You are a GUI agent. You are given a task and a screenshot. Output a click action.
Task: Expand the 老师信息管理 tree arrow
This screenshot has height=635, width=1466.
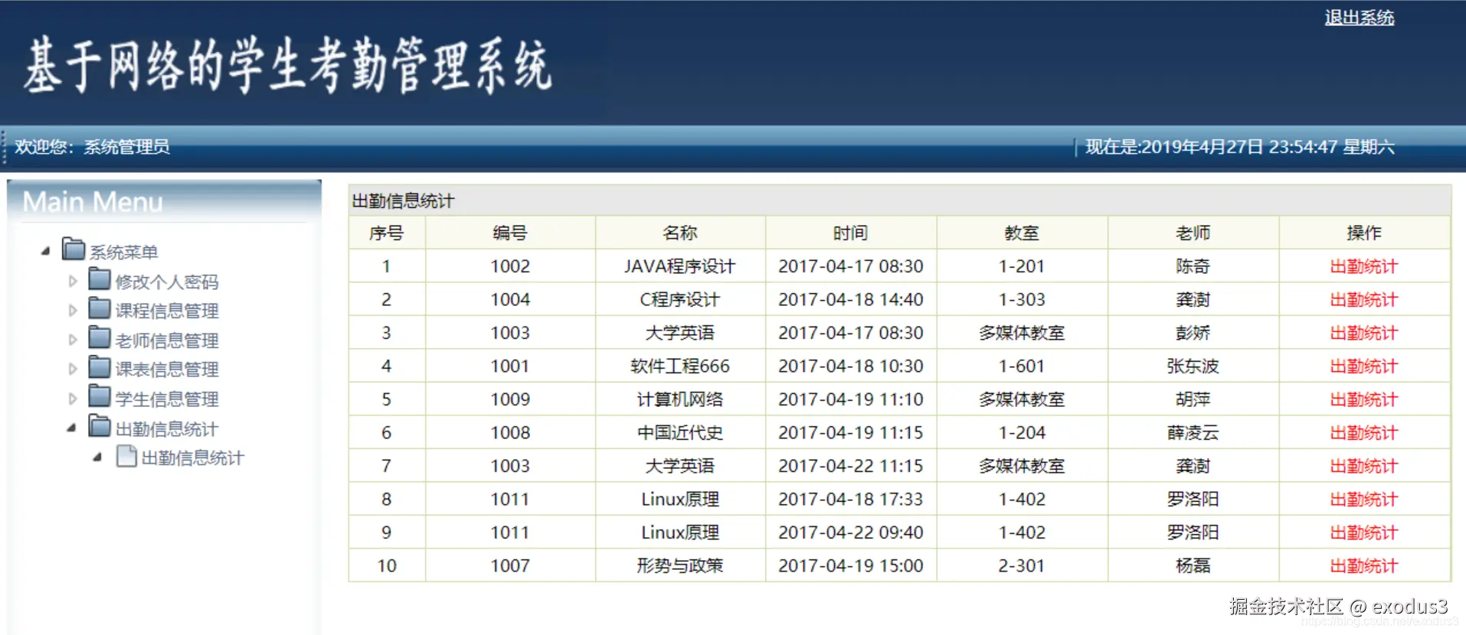point(73,340)
